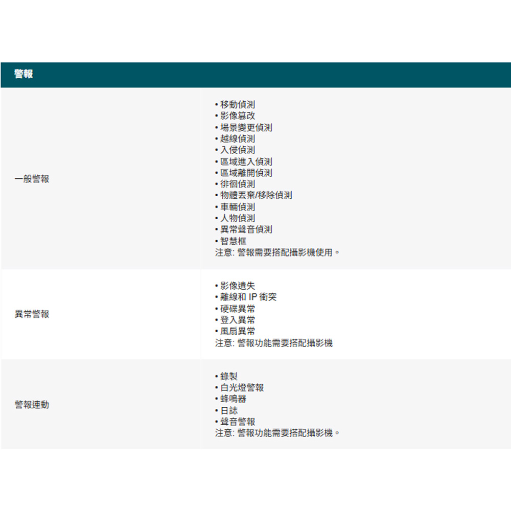Click the 蜂鳴器 list item
This screenshot has height=511, width=511.
click(x=233, y=399)
